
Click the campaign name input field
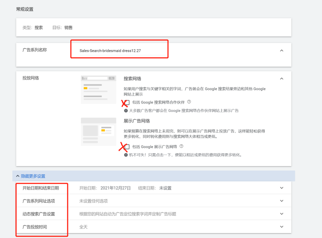click(x=119, y=51)
